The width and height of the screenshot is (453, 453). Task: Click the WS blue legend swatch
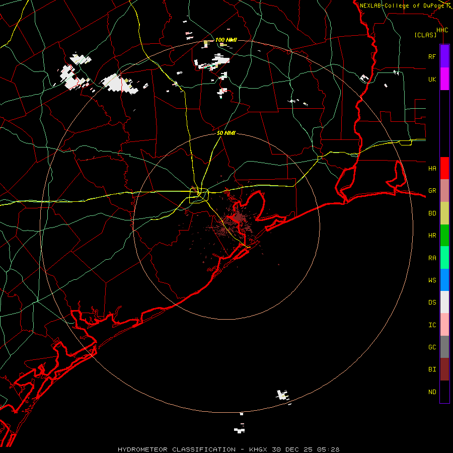point(444,280)
